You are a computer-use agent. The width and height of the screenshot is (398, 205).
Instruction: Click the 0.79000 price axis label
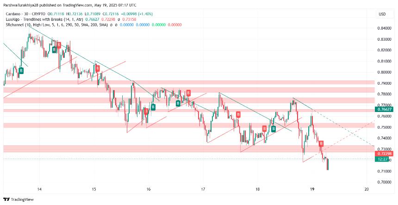coord(384,83)
